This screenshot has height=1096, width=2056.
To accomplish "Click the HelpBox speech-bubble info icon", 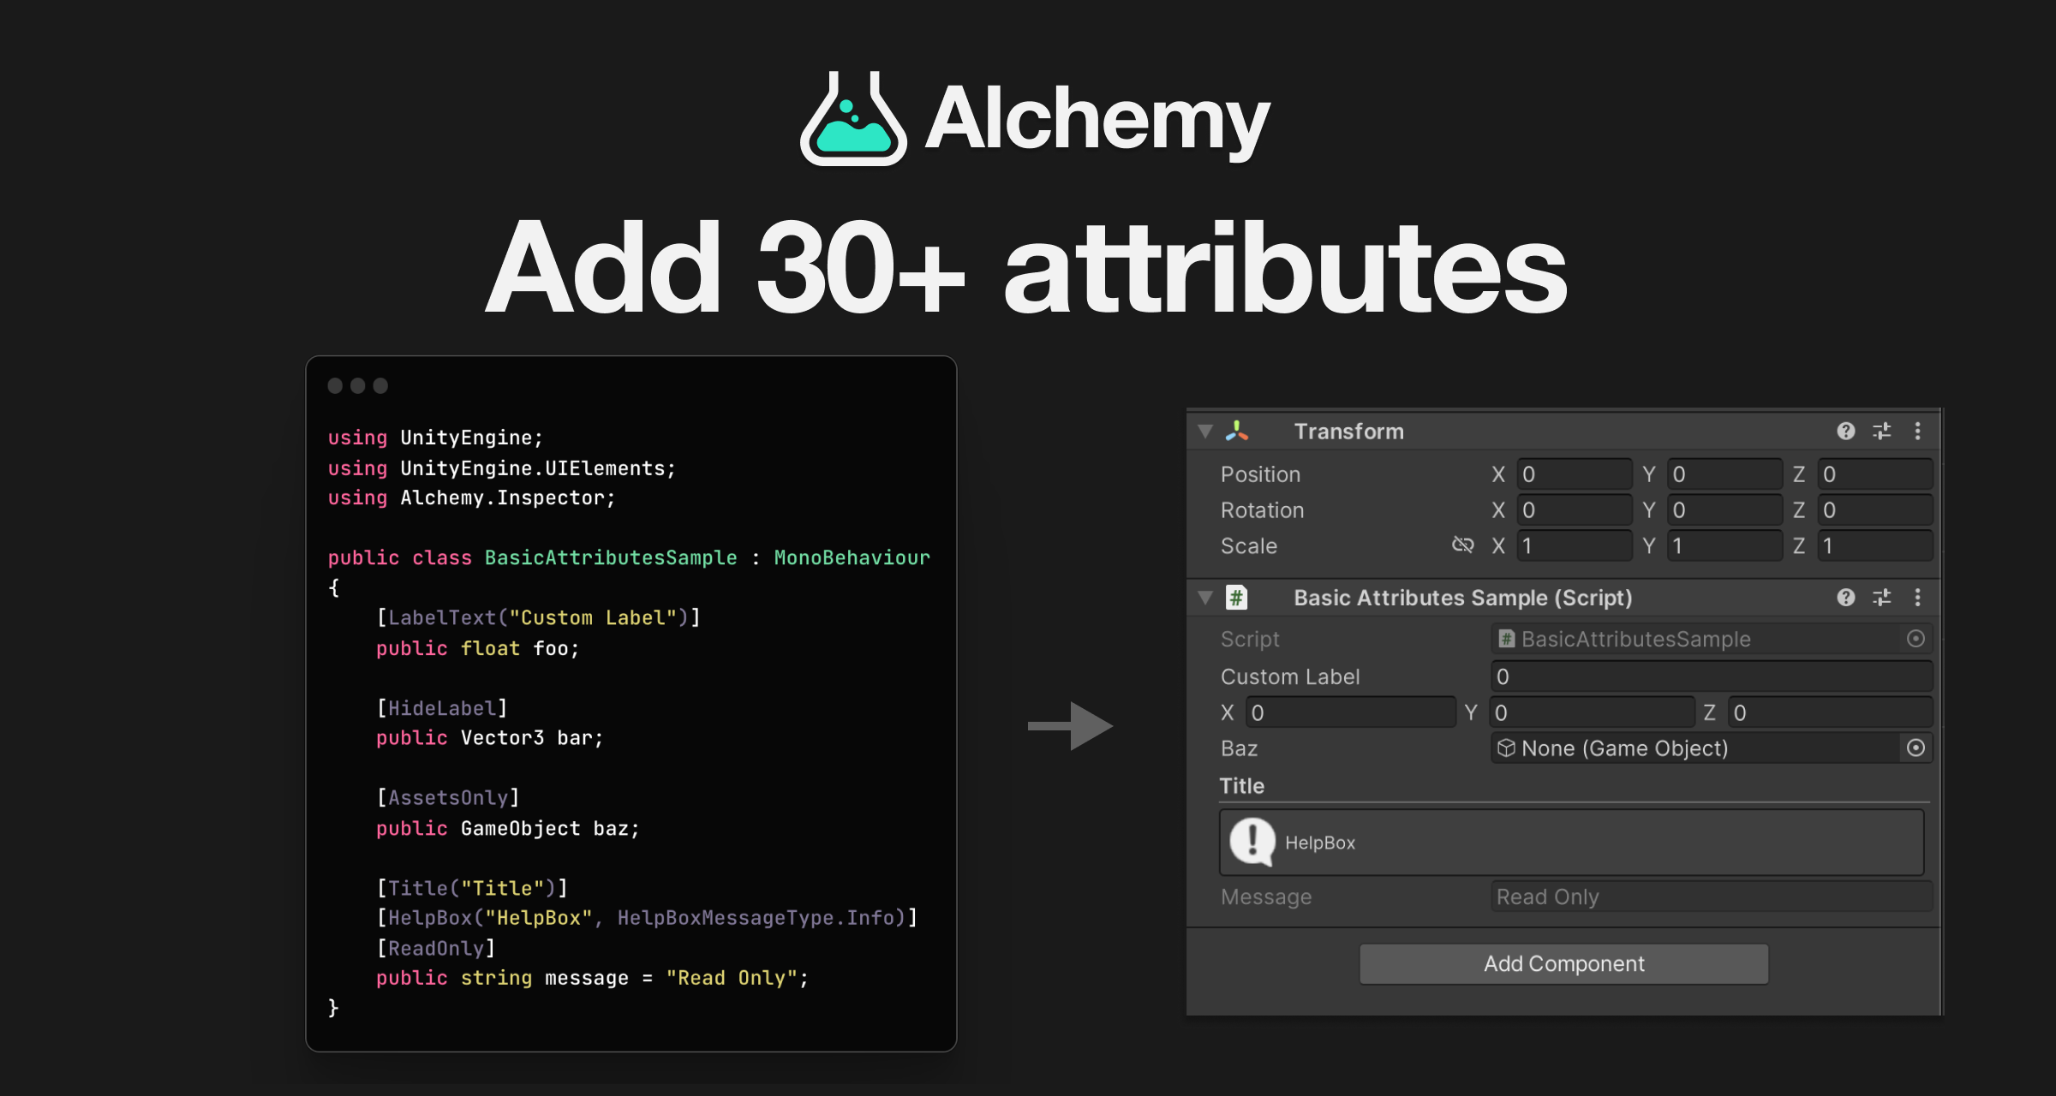I will pyautogui.click(x=1252, y=843).
